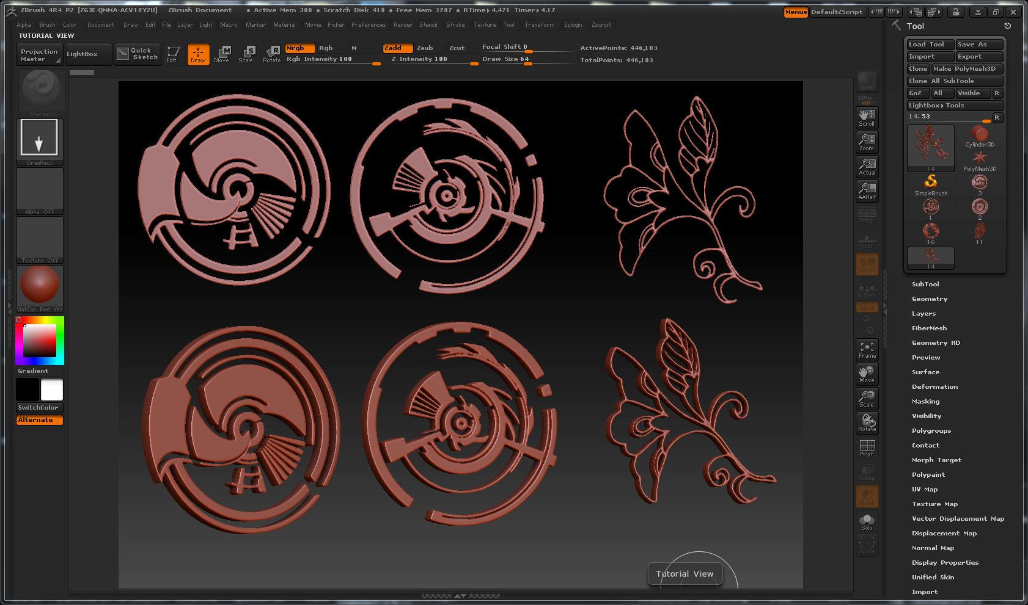1028x605 pixels.
Task: Open the Alpha Off selector
Action: pyautogui.click(x=40, y=190)
